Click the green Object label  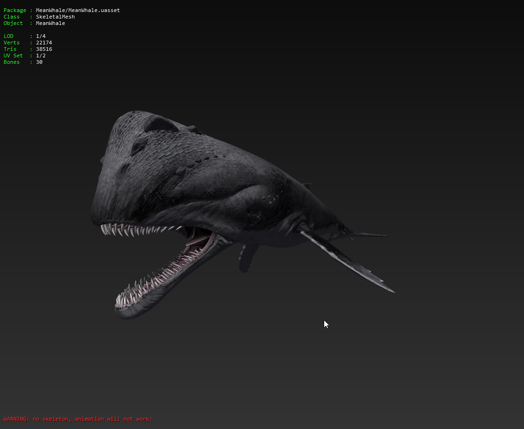[13, 23]
